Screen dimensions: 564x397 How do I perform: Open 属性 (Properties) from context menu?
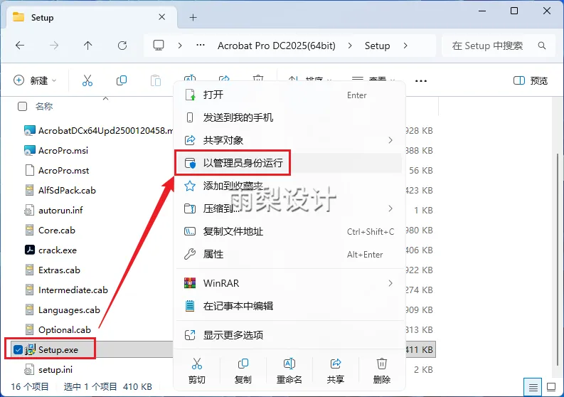coord(289,254)
